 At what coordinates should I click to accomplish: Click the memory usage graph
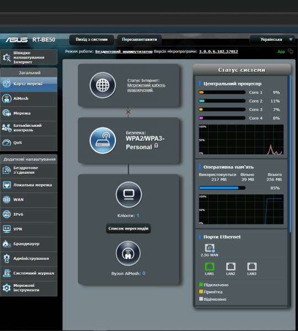tap(241, 210)
